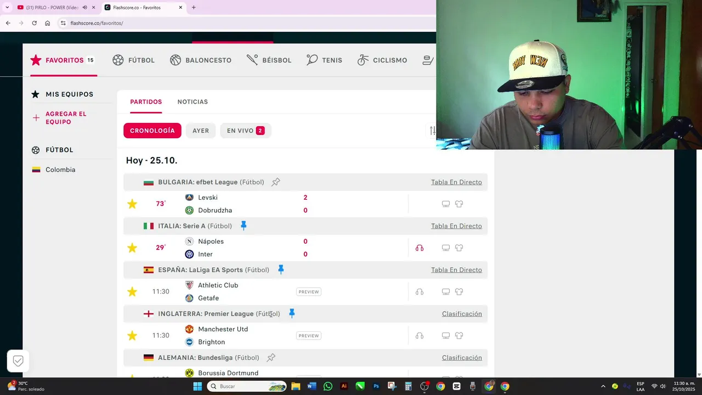Viewport: 702px width, 395px height.
Task: Switch to the Béisbol sport tab
Action: coord(269,60)
